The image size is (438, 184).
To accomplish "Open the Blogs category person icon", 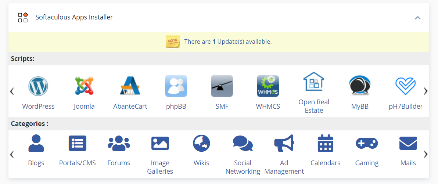I will point(36,143).
